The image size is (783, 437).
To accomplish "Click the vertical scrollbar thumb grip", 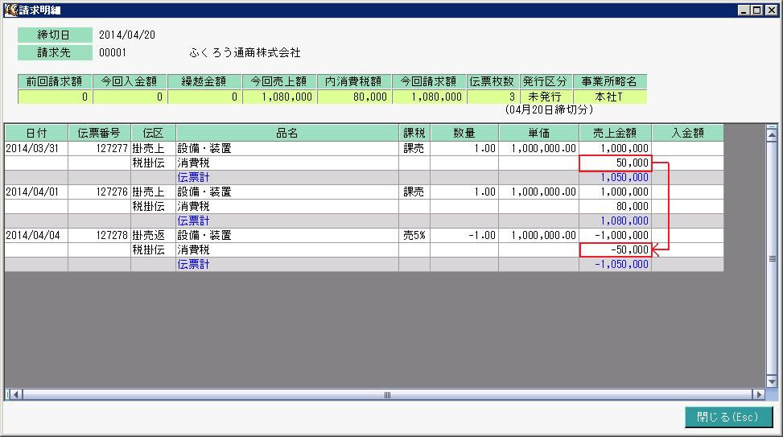I will (x=772, y=258).
